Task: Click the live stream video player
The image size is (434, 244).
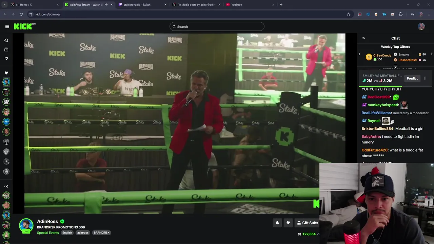Action: pos(185,123)
